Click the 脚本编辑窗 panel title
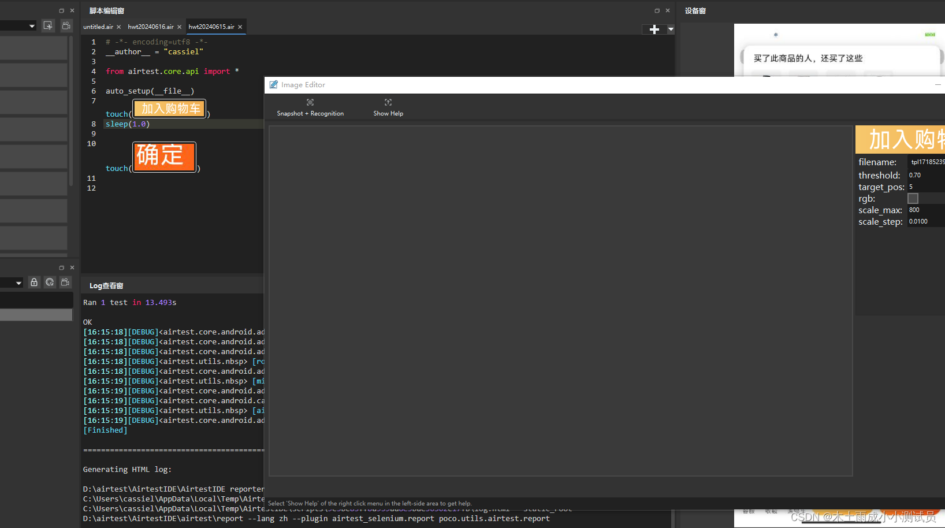 click(107, 11)
